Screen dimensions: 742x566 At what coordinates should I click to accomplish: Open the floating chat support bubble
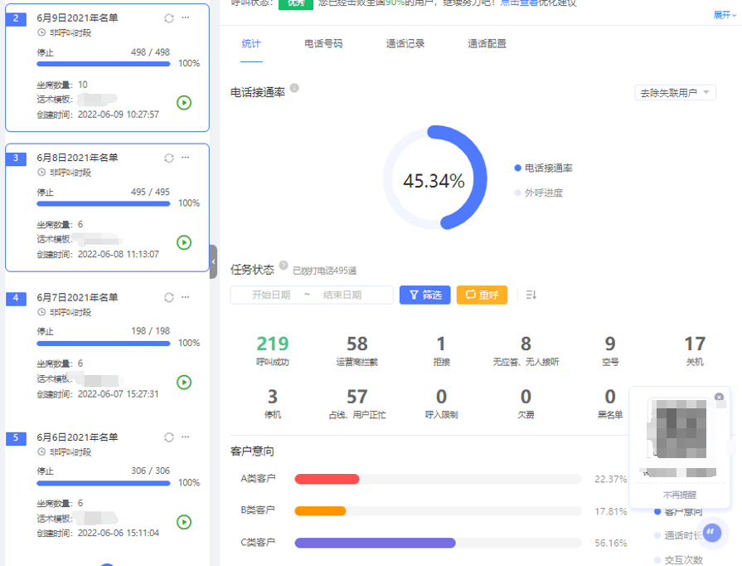pyautogui.click(x=712, y=533)
